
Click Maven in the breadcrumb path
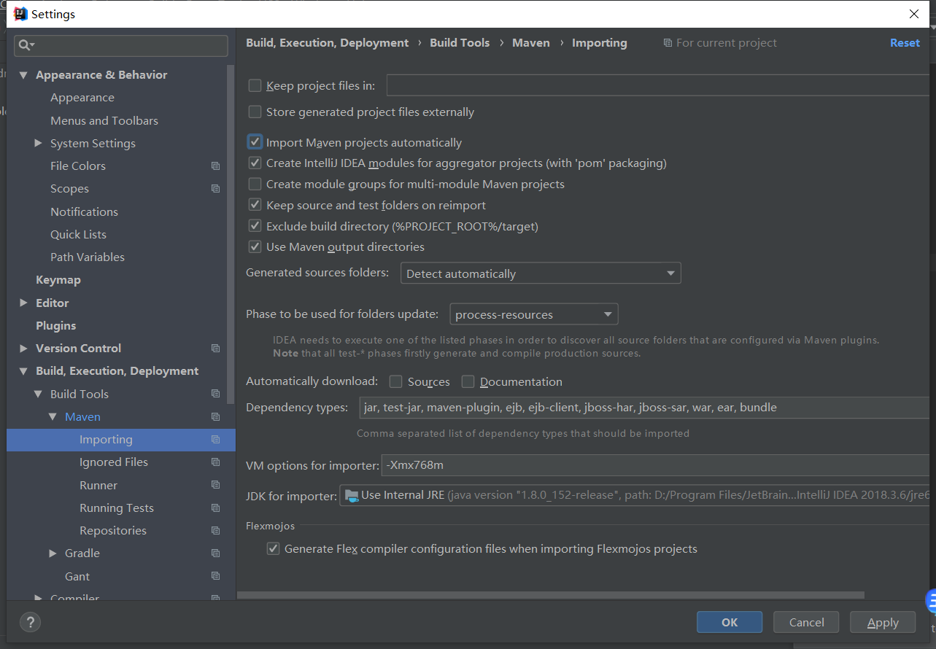pos(531,43)
